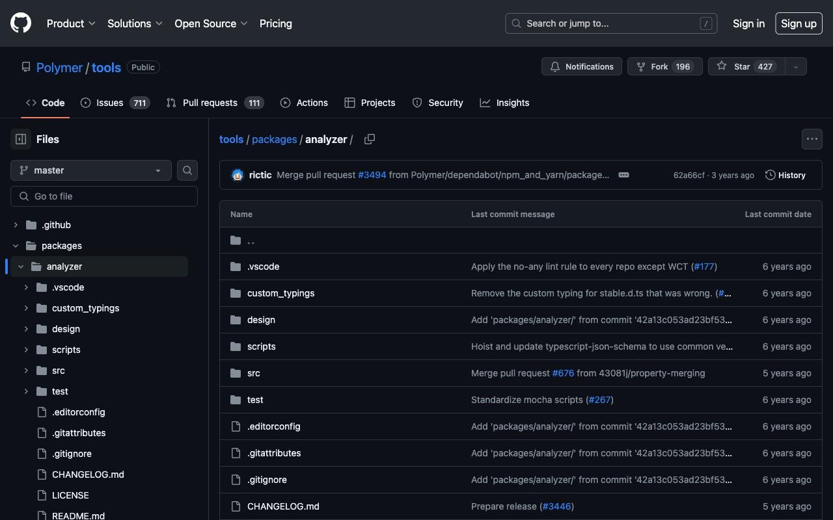The image size is (833, 520).
Task: Open the test folder in file table
Action: pyautogui.click(x=255, y=400)
